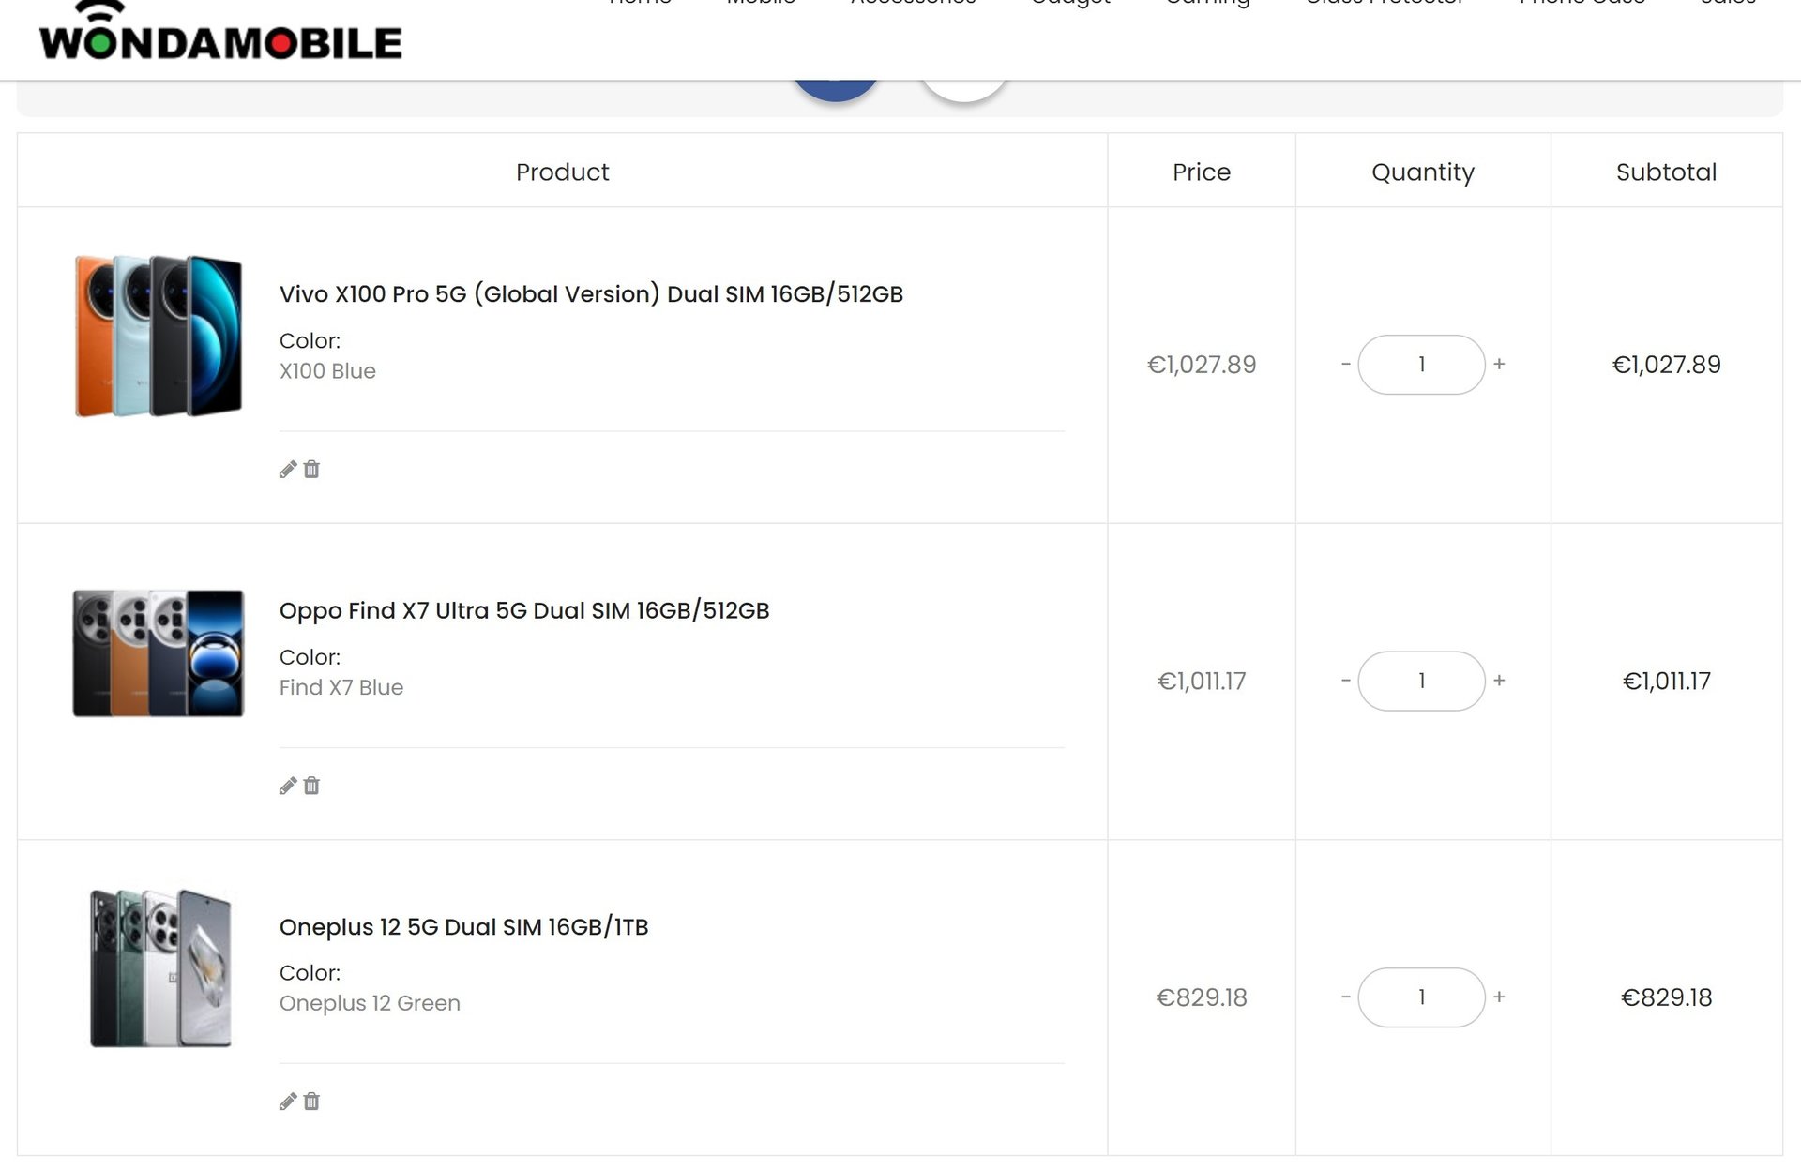The image size is (1801, 1169).
Task: Remove Oppo Find X7 Ultra using trash icon
Action: coord(311,786)
